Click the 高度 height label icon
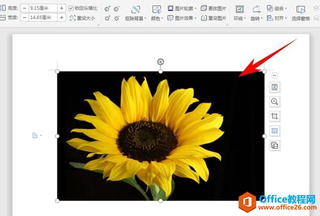 pos(2,8)
